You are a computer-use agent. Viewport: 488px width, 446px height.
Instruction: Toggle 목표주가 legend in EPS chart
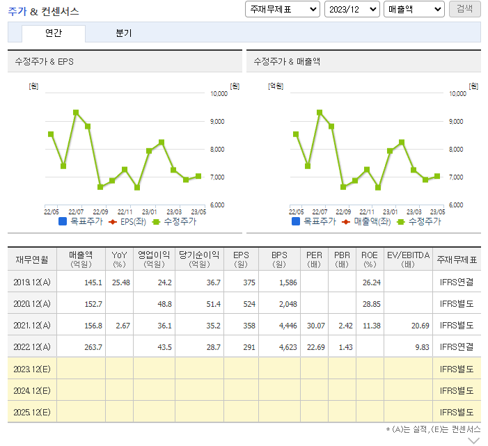[81, 221]
